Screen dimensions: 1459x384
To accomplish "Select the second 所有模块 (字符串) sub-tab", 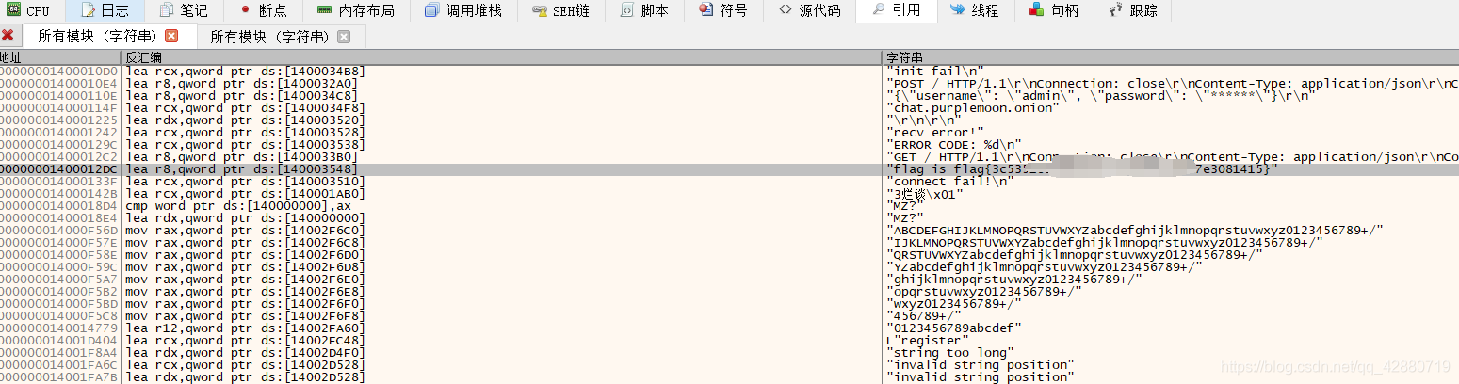I will pyautogui.click(x=280, y=37).
